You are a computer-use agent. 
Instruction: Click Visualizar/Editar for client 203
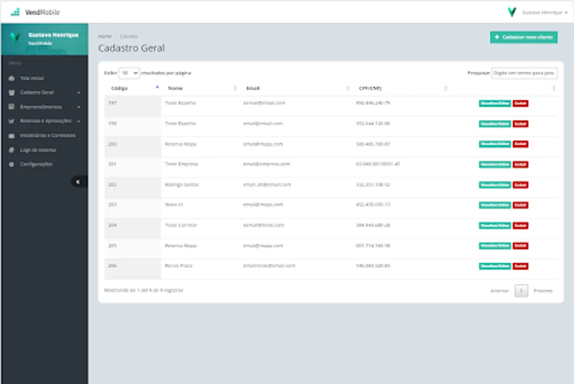495,205
